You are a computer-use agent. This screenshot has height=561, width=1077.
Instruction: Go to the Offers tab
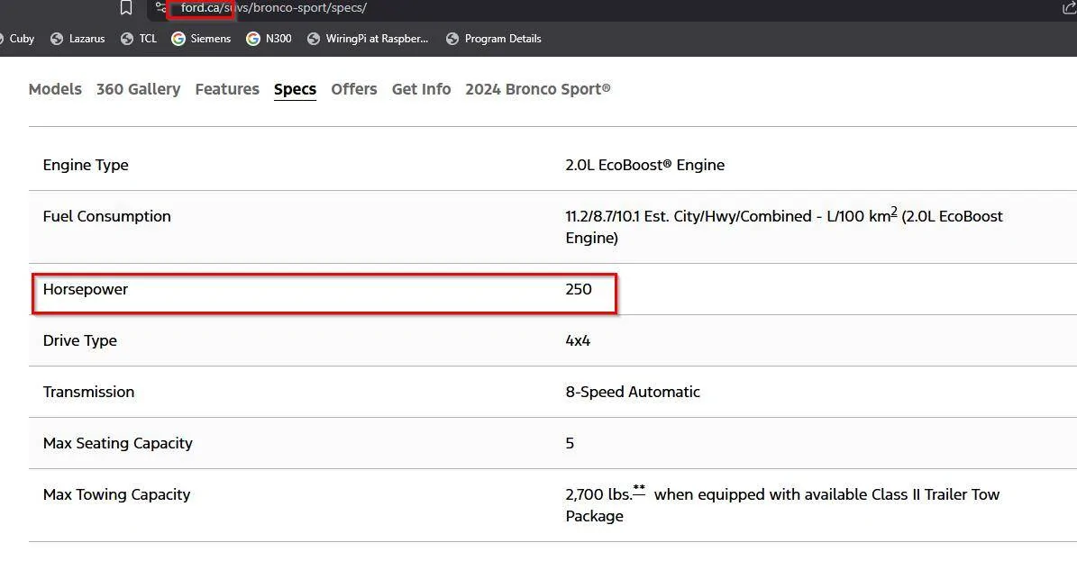click(x=353, y=89)
